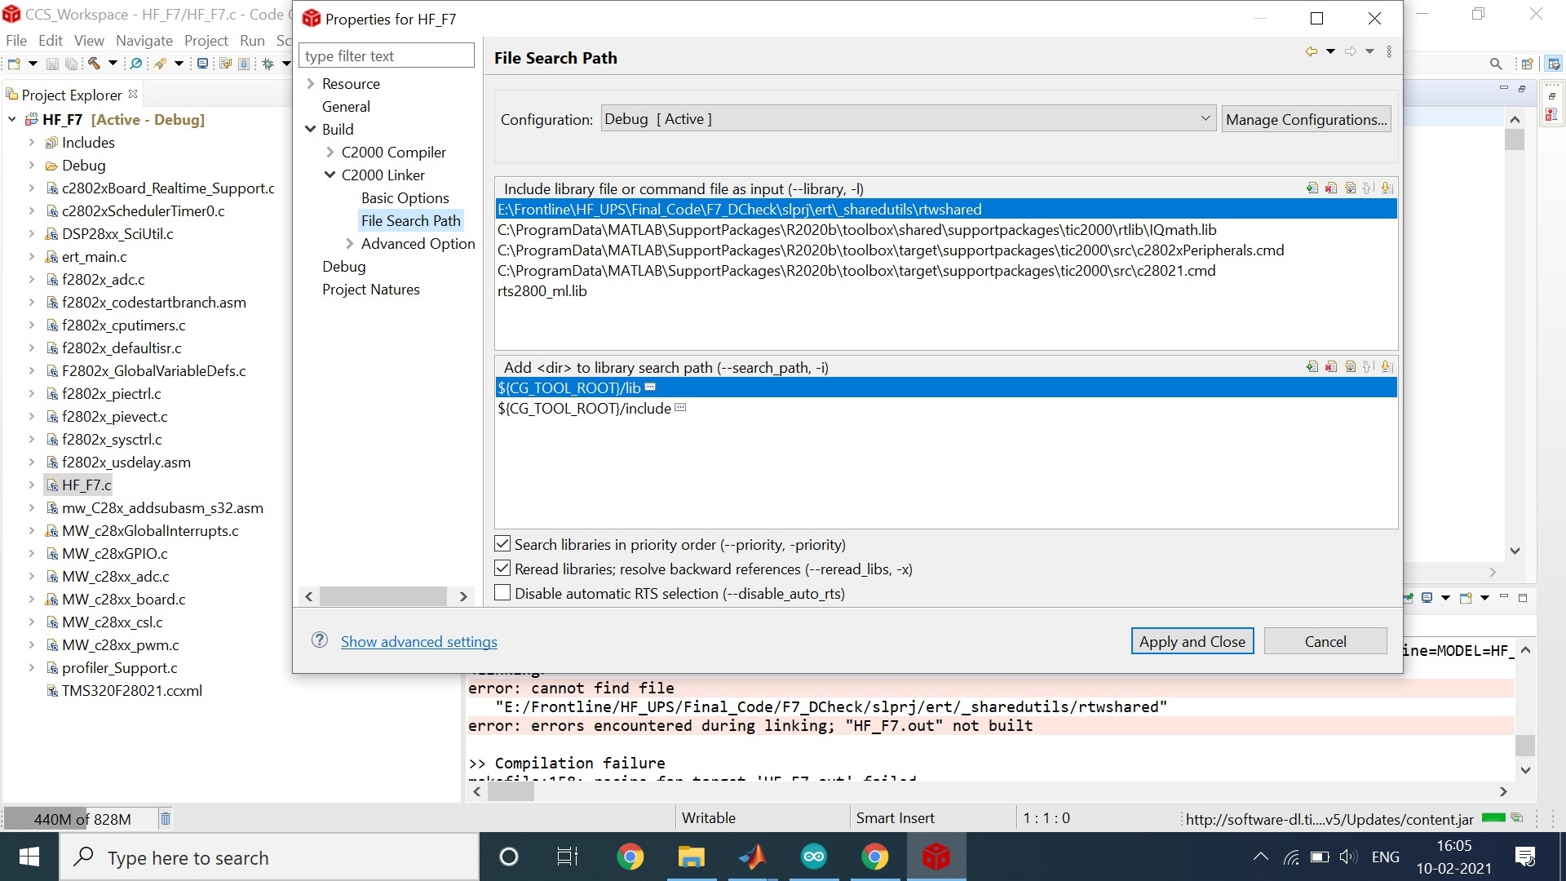Open the Edit menu

point(51,40)
